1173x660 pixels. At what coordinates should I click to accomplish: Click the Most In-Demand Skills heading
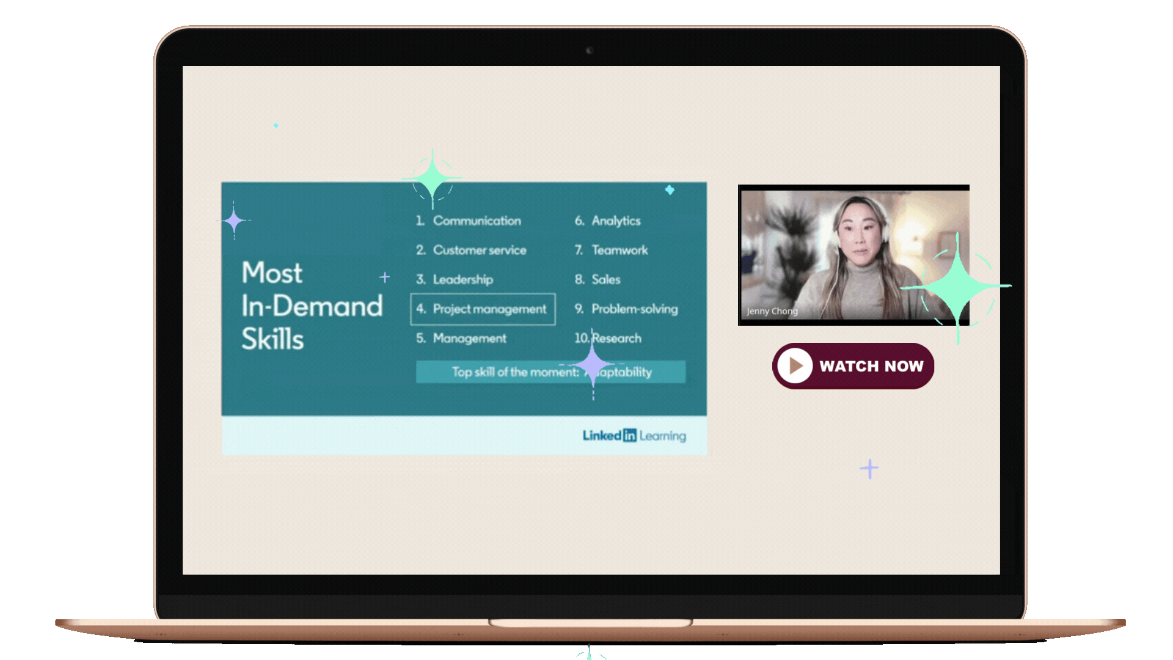(x=312, y=306)
